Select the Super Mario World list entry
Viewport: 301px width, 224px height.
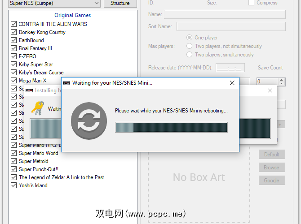38,153
